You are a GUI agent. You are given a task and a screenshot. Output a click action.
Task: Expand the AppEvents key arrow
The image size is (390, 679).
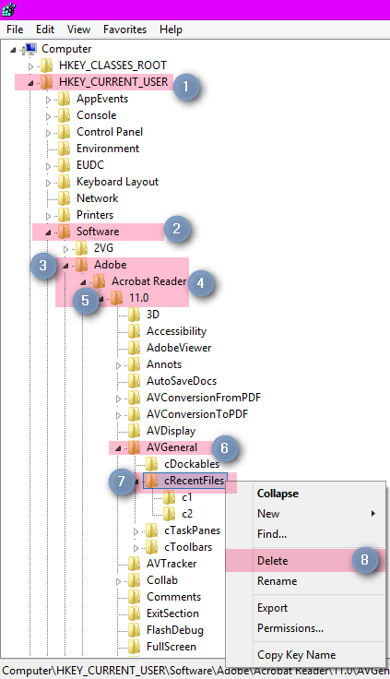coord(48,100)
